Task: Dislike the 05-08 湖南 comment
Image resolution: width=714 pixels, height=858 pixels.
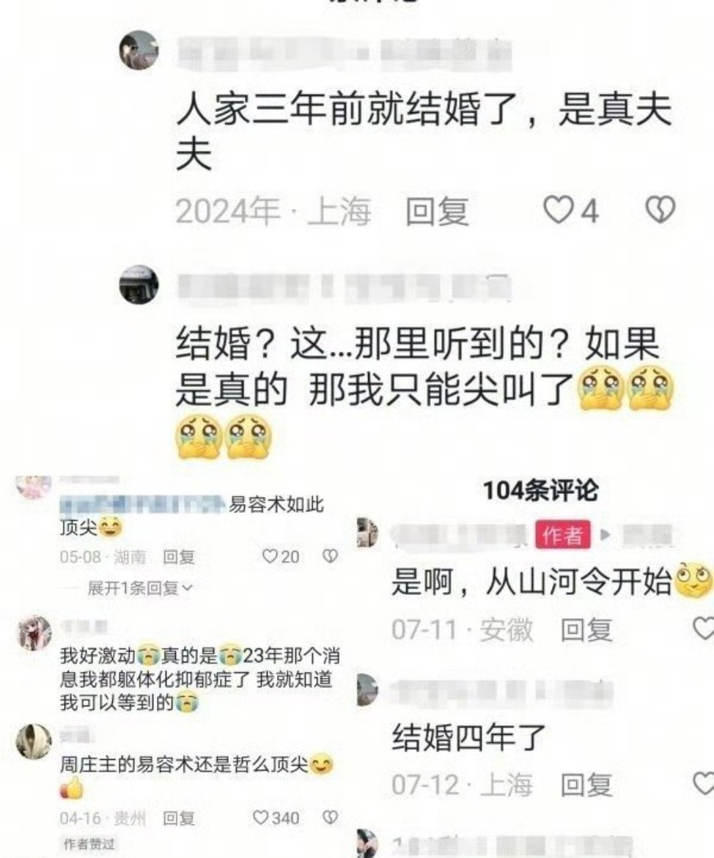Action: tap(330, 557)
